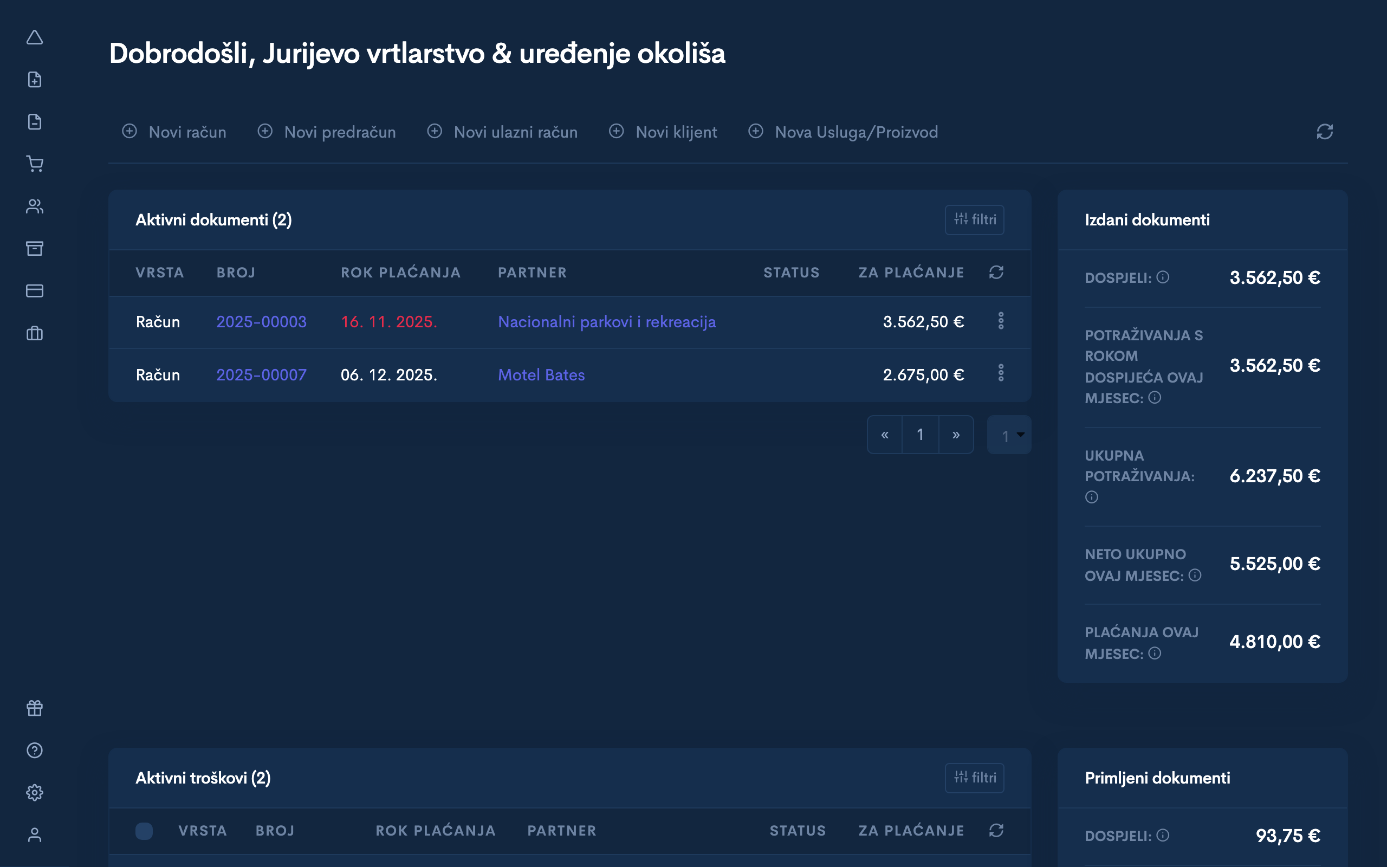Select all rows in Aktivni troškovi
Image resolution: width=1387 pixels, height=867 pixels.
tap(145, 831)
